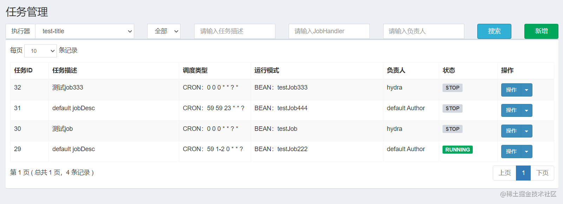The image size is (563, 204).
Task: Click the STOP status badge for task 31
Action: point(452,108)
